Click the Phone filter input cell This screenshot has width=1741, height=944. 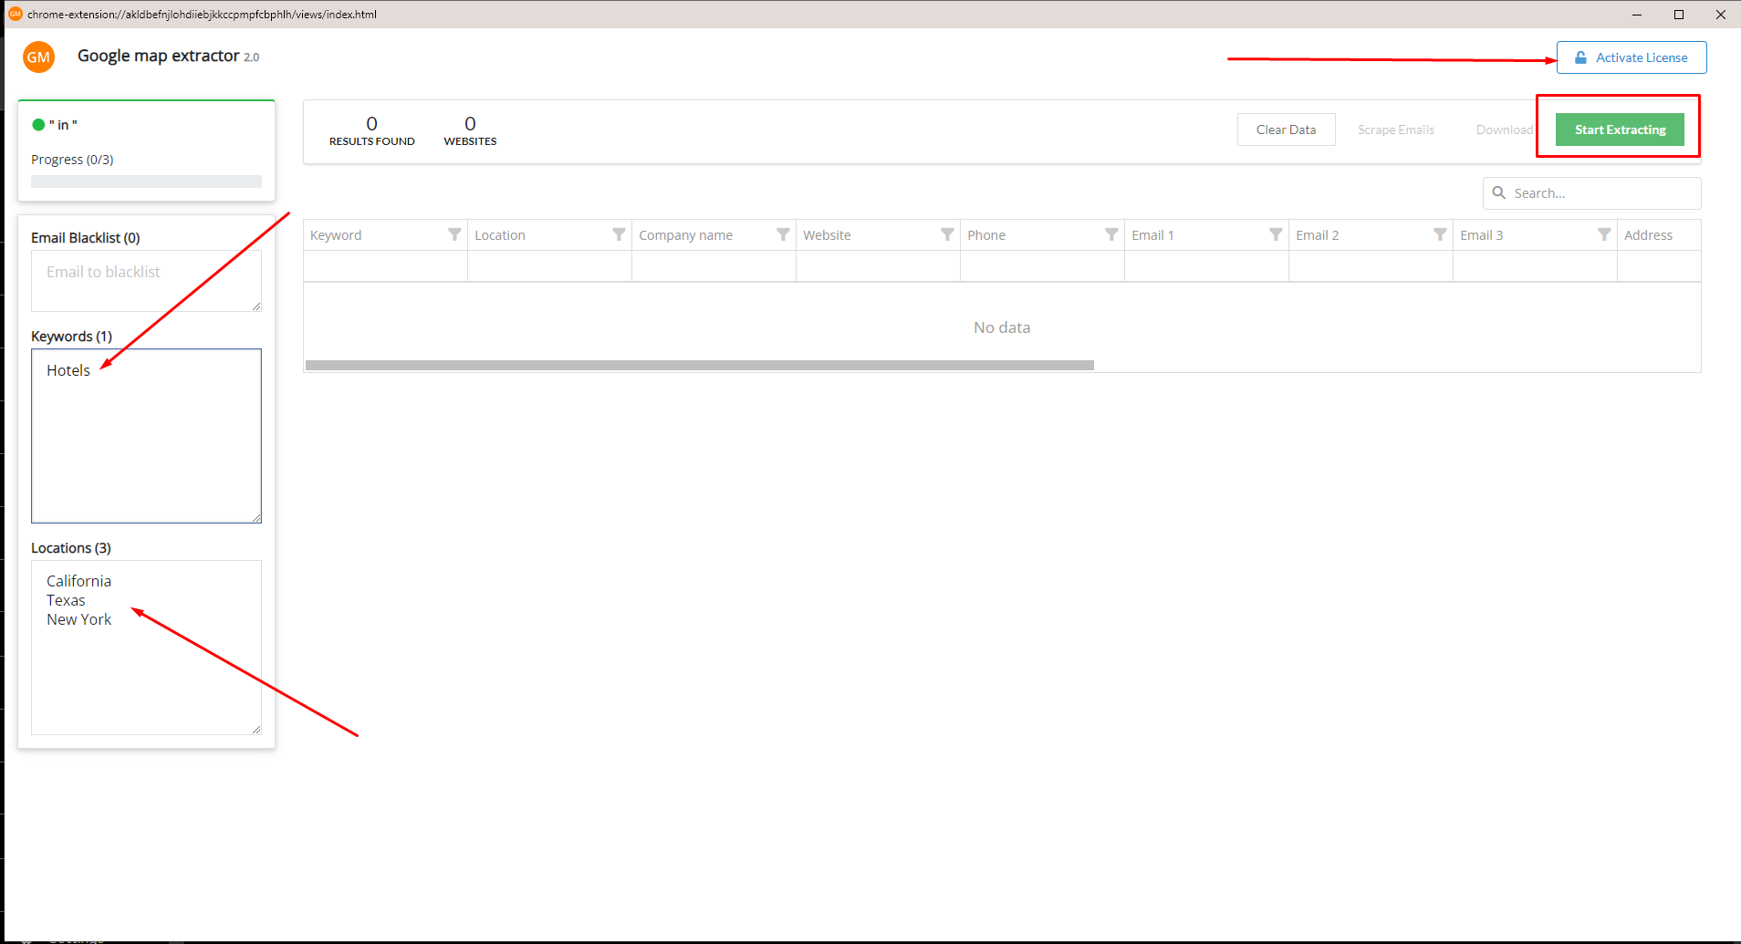pos(1042,266)
